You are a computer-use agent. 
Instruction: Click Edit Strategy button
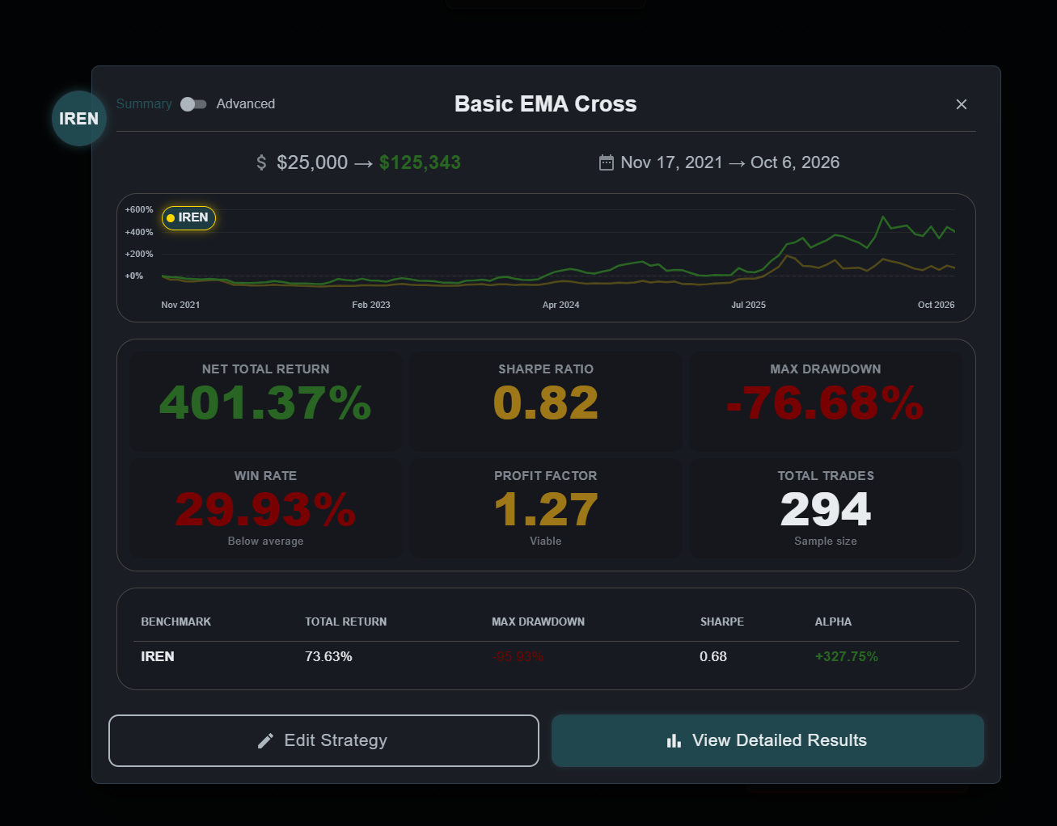[x=323, y=740]
